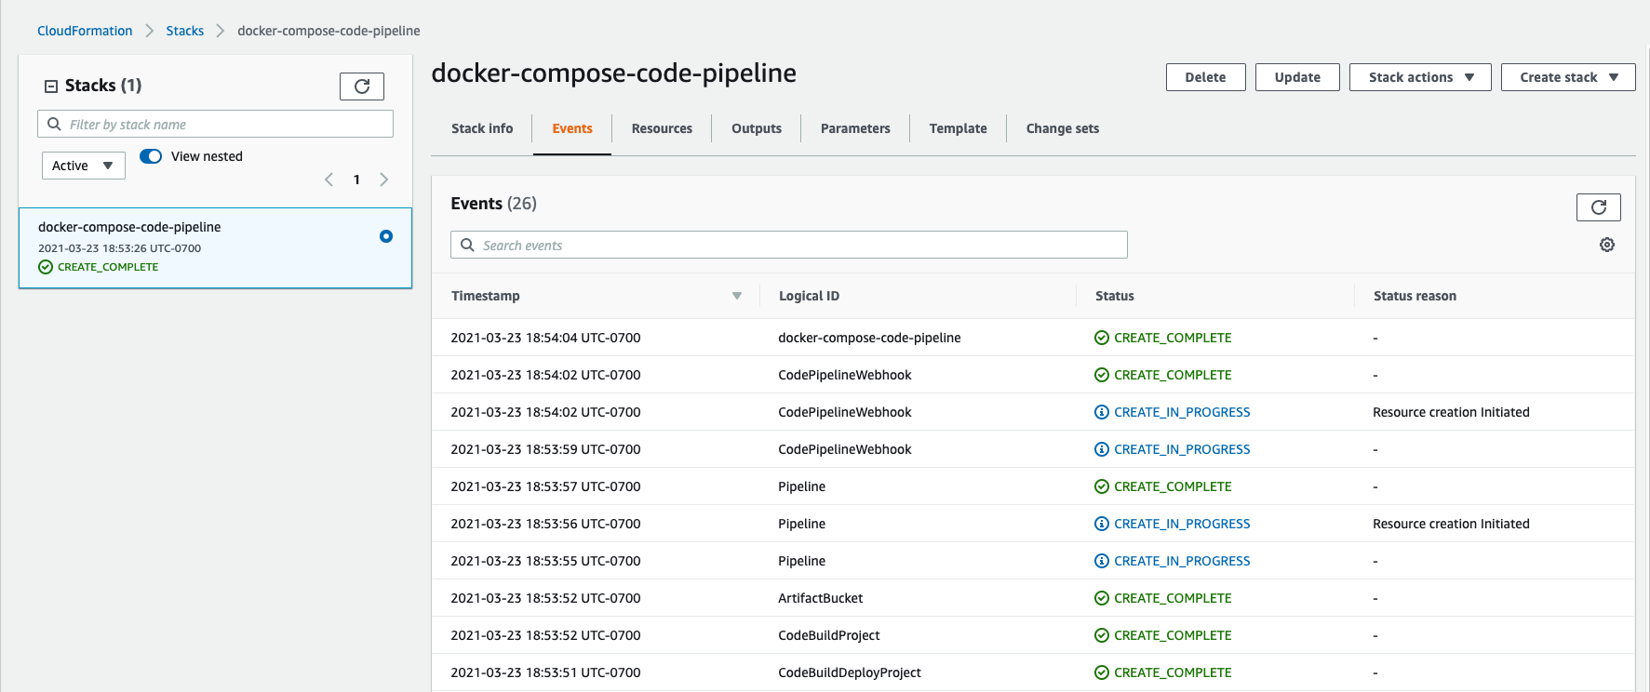
Task: Open the Template tab
Action: click(x=958, y=128)
